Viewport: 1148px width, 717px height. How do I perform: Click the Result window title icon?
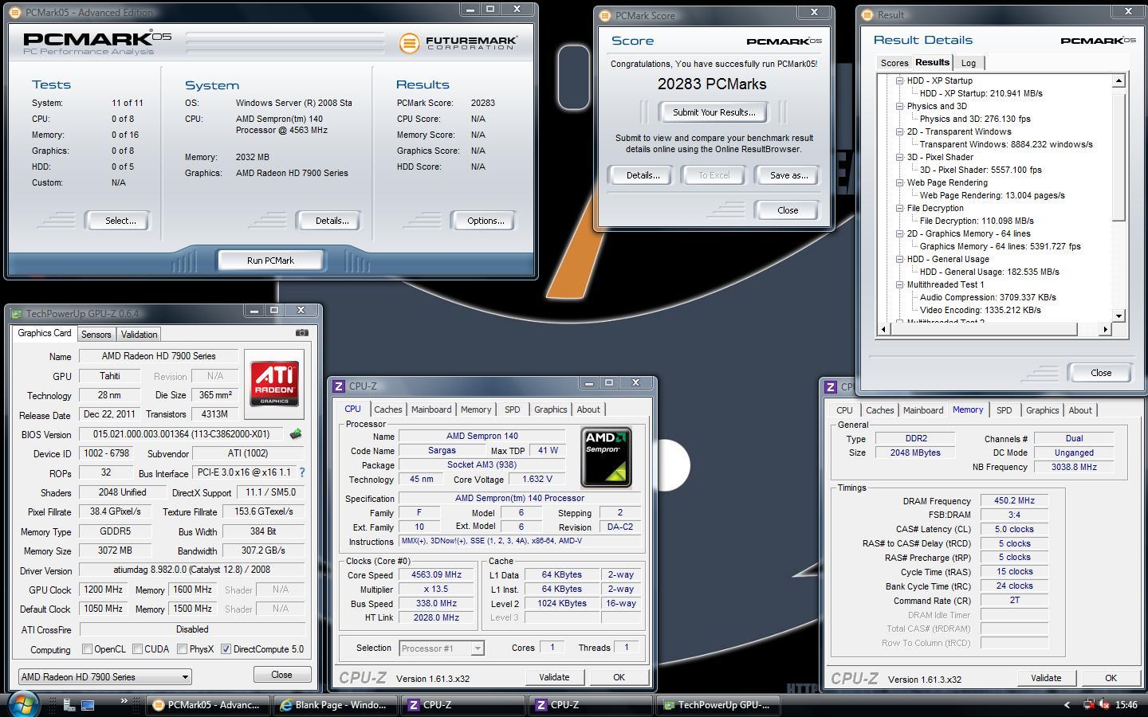tap(867, 14)
